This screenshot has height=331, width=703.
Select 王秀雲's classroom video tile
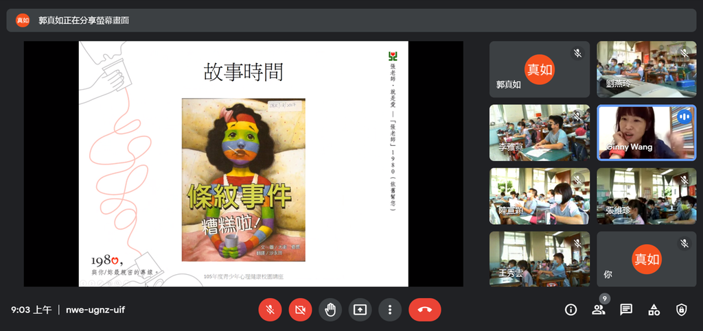pos(540,259)
